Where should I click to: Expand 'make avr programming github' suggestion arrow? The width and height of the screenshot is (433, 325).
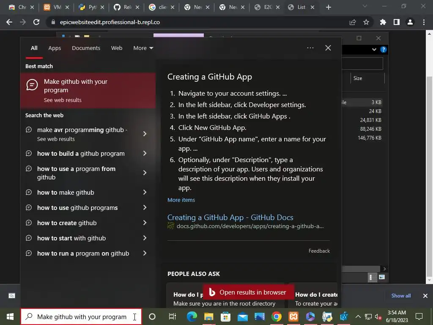click(145, 134)
